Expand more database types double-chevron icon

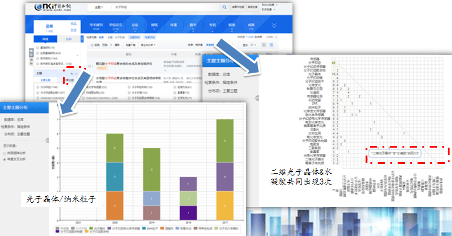274,25
